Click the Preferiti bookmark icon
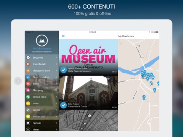This screenshot has width=183, height=137. [x=28, y=123]
